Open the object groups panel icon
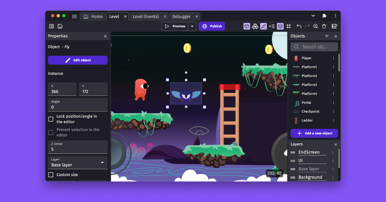The width and height of the screenshot is (386, 202). point(255,26)
